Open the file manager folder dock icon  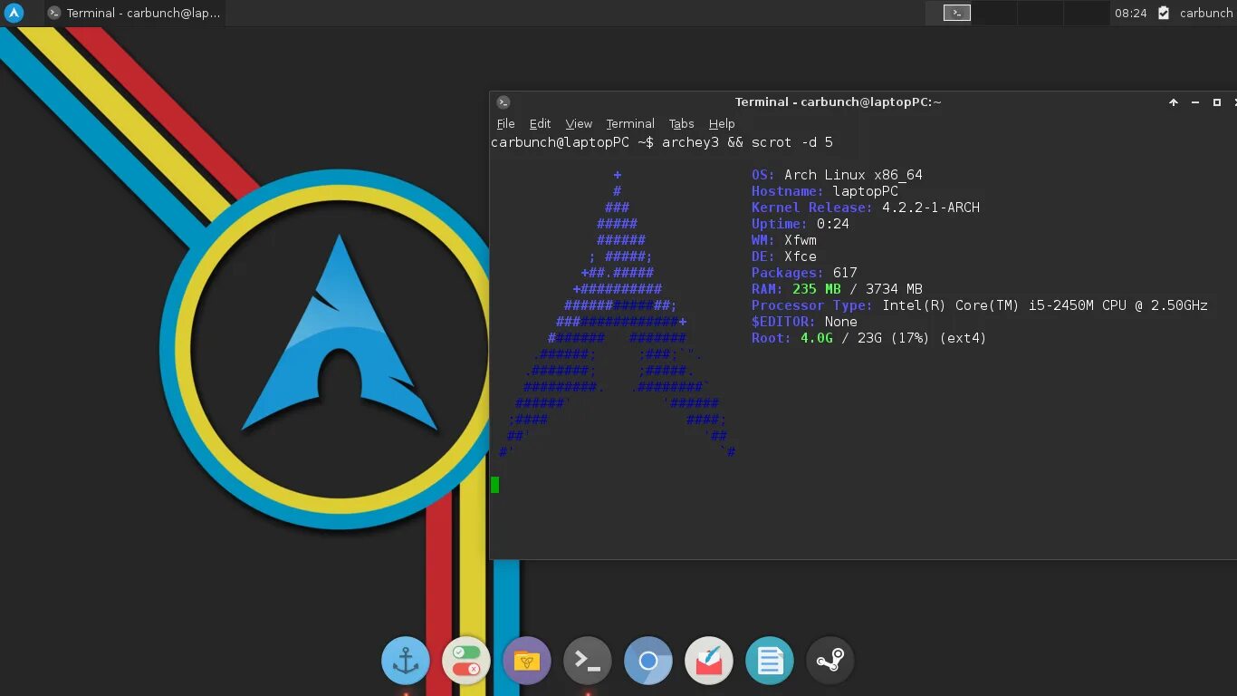526,661
